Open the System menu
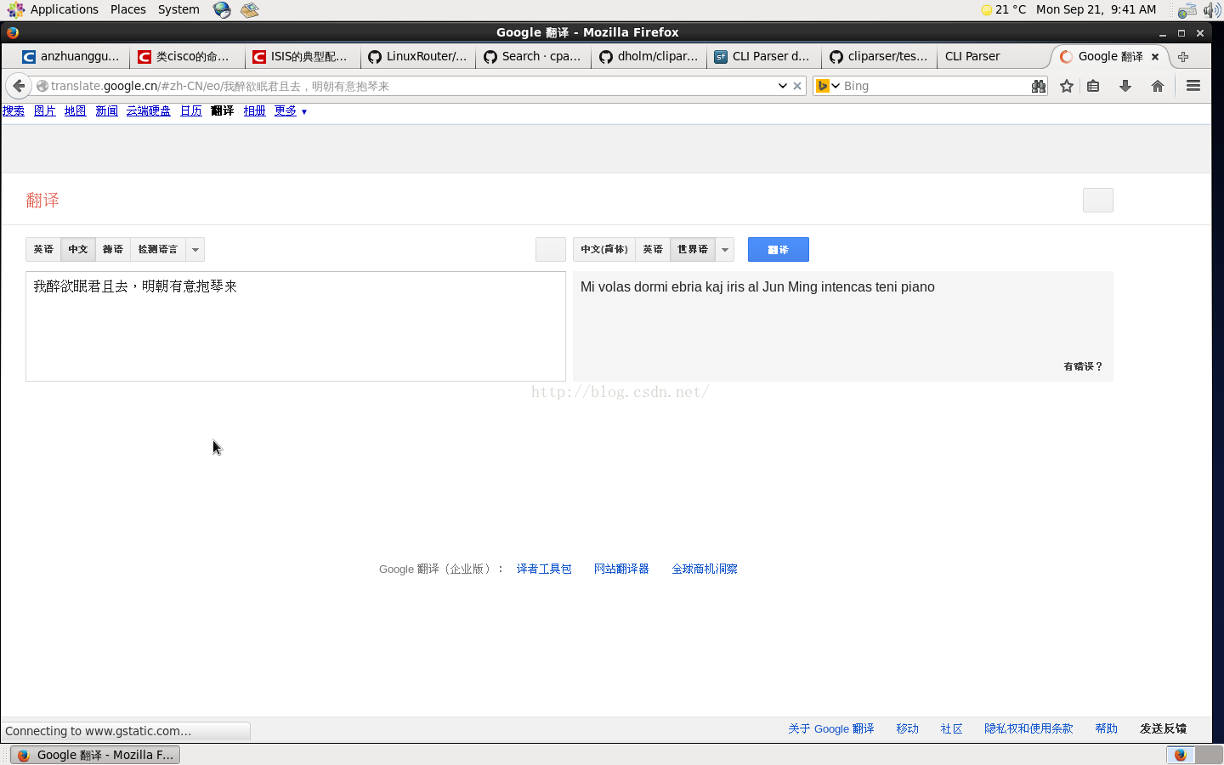 tap(178, 9)
